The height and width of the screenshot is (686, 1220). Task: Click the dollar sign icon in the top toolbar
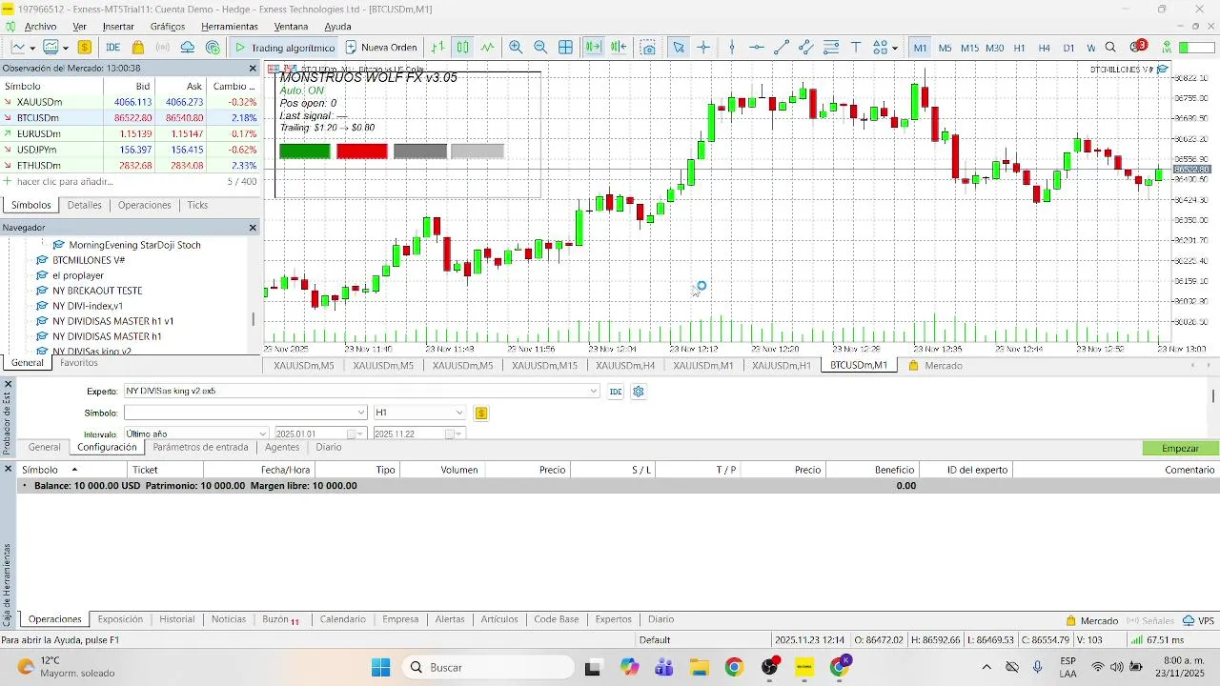(85, 47)
